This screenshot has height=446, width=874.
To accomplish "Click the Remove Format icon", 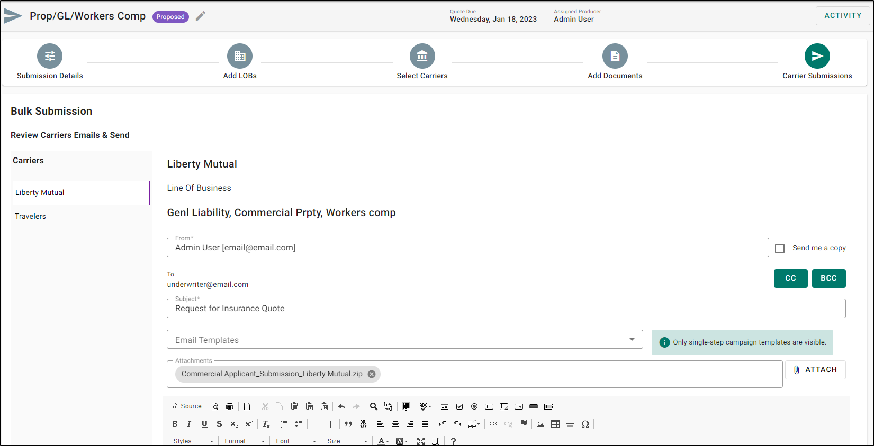I will (x=266, y=424).
